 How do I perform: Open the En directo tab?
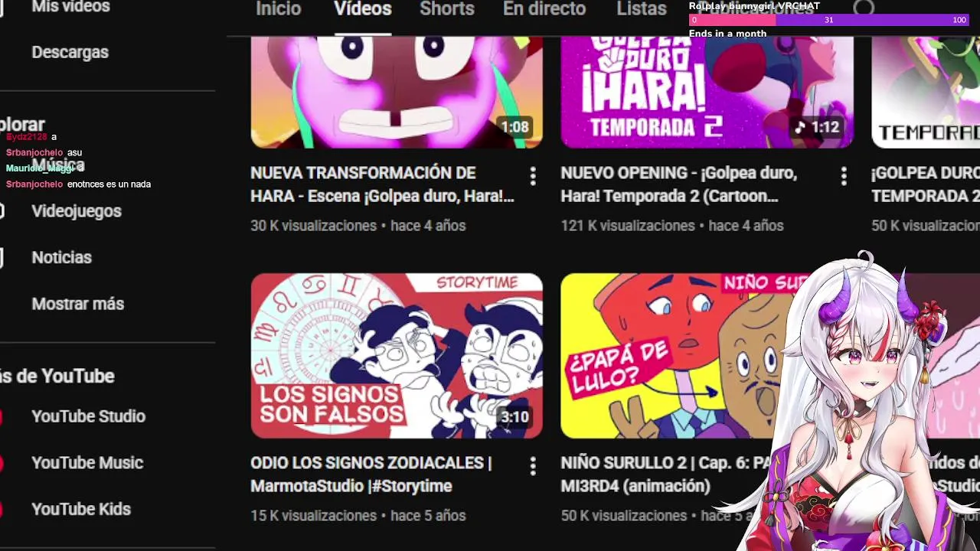(x=544, y=9)
